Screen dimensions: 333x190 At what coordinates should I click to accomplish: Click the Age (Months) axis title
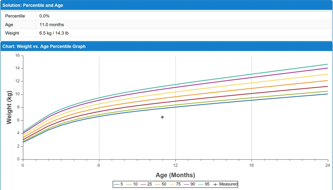pos(175,175)
